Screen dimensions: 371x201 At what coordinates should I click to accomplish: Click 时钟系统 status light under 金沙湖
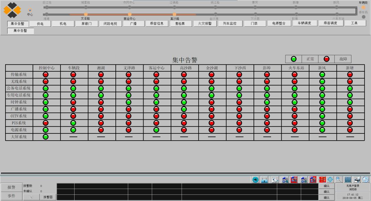[211, 102]
